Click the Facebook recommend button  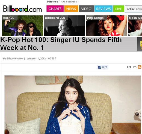point(102,67)
